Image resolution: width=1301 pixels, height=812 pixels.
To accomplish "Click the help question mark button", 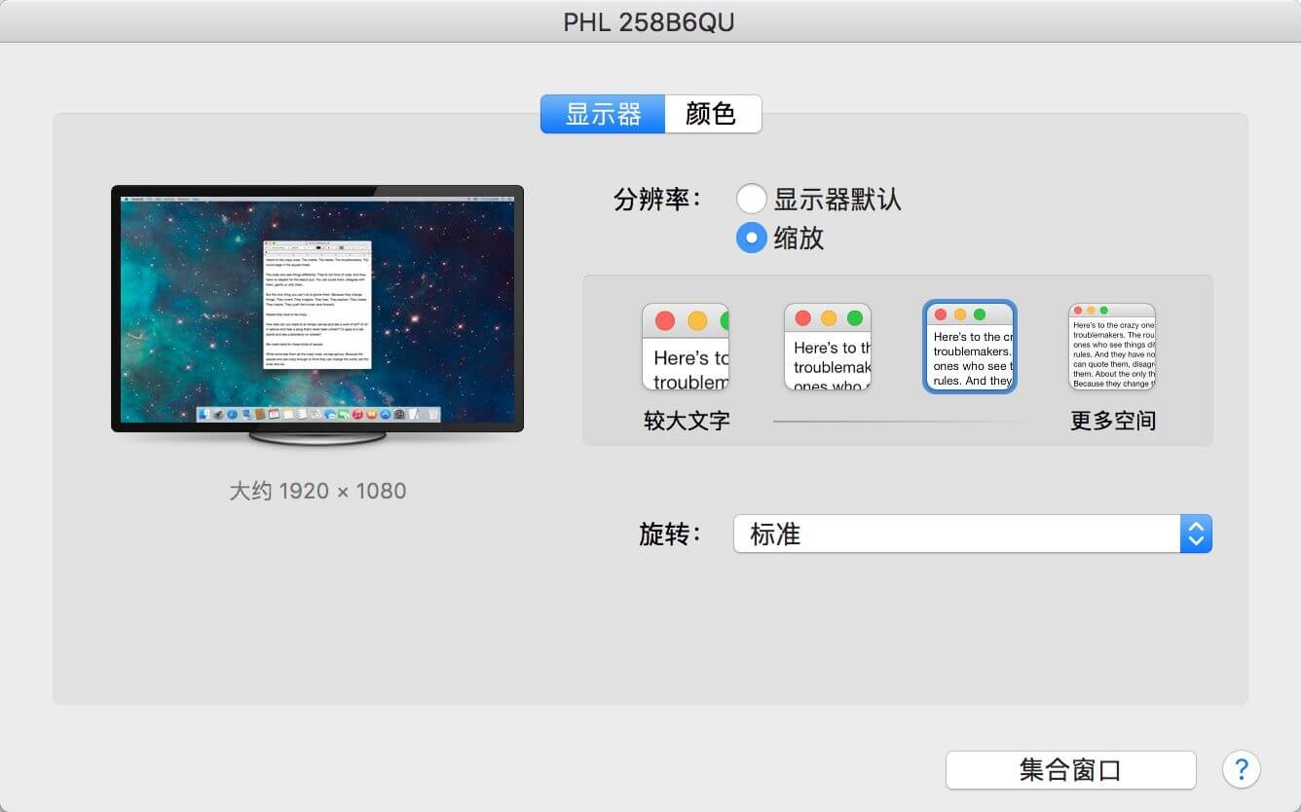I will pos(1241,770).
